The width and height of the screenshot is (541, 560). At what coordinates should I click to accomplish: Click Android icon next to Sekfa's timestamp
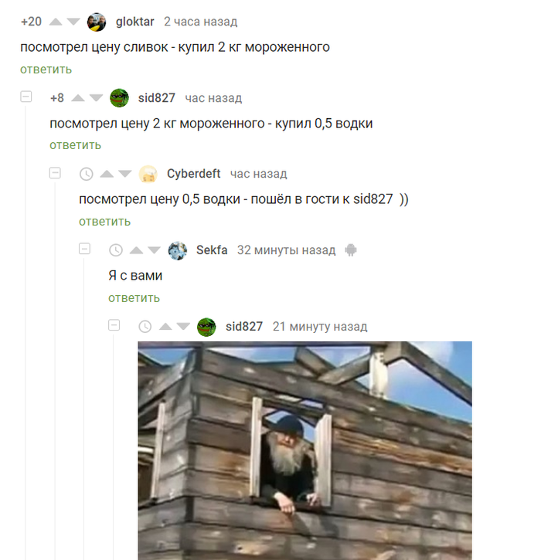click(351, 250)
